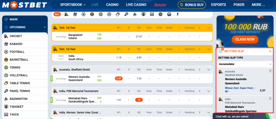The height and width of the screenshot is (119, 276).
Task: Remove Moinabad Stars bet with trash icon
Action: click(x=270, y=98)
